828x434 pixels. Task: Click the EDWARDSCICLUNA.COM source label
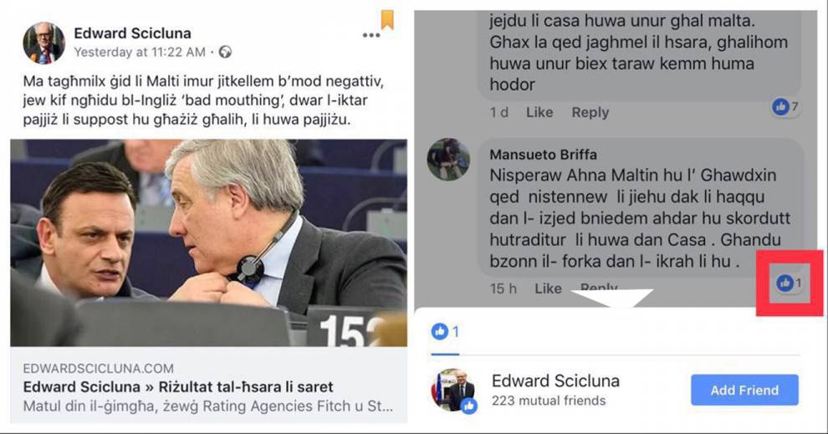(98, 368)
